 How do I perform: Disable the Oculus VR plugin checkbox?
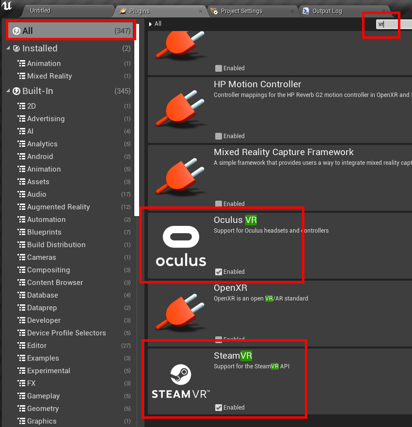coord(219,272)
